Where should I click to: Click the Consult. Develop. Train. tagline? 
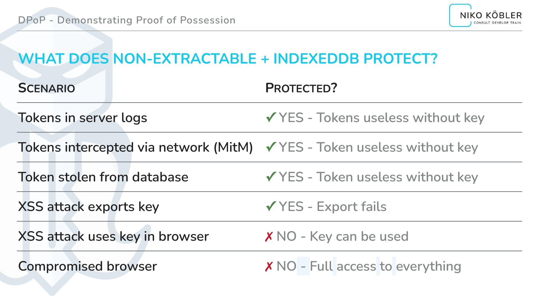click(x=497, y=23)
